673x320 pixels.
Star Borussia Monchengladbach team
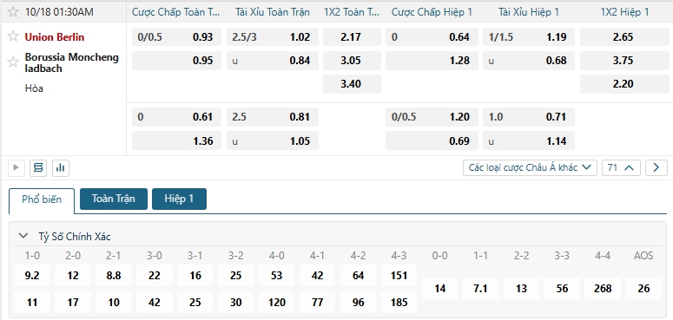(13, 62)
